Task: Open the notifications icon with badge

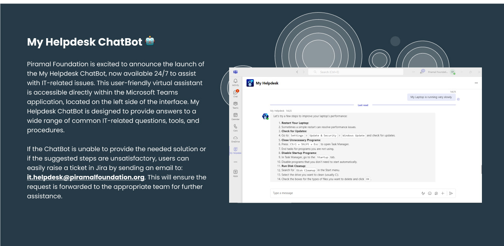Action: tap(423, 72)
